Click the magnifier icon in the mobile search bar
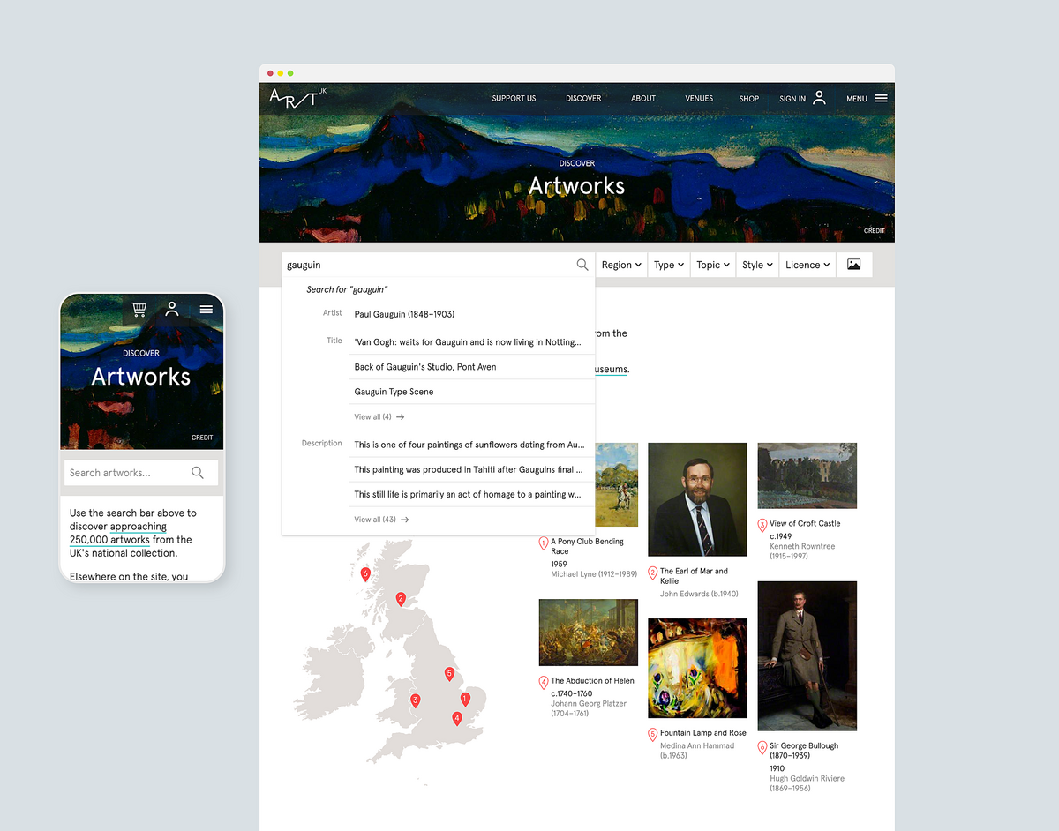This screenshot has width=1059, height=831. pyautogui.click(x=198, y=473)
